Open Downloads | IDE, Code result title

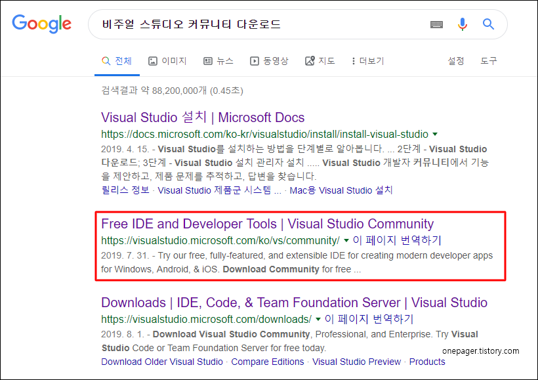pyautogui.click(x=294, y=303)
